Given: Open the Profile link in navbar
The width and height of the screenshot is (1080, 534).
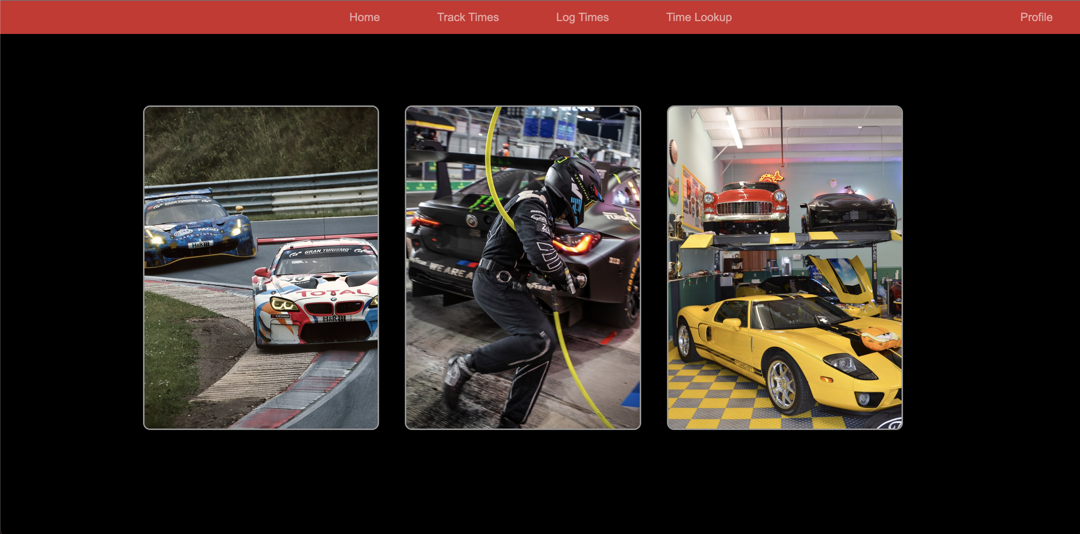Looking at the screenshot, I should coord(1036,17).
